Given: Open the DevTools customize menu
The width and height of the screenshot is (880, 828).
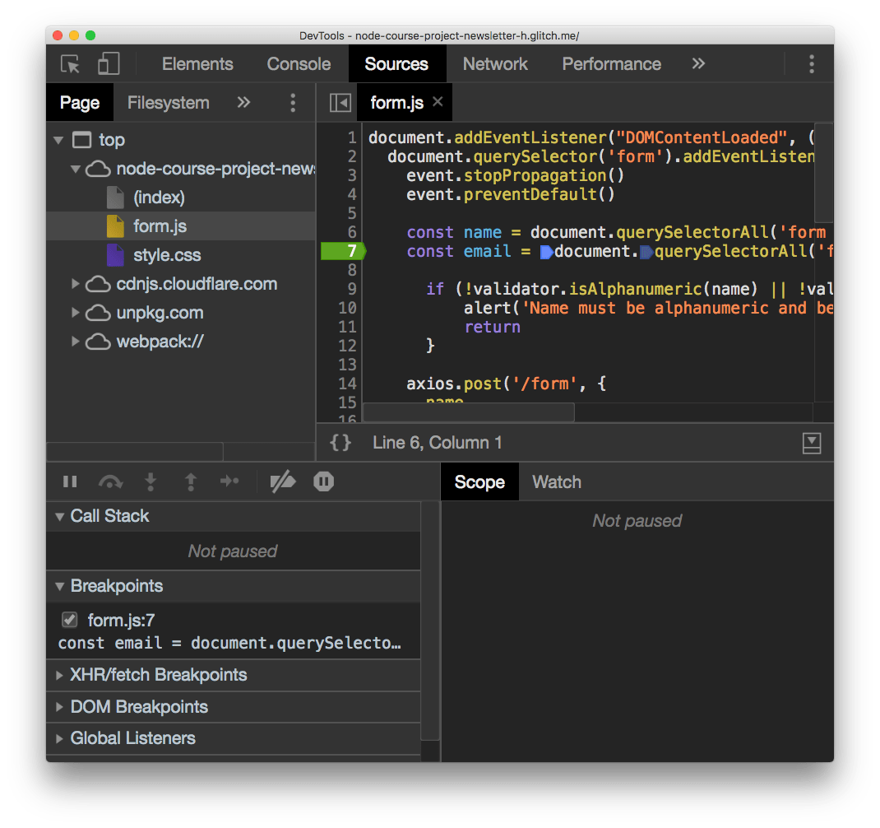Looking at the screenshot, I should pos(811,63).
